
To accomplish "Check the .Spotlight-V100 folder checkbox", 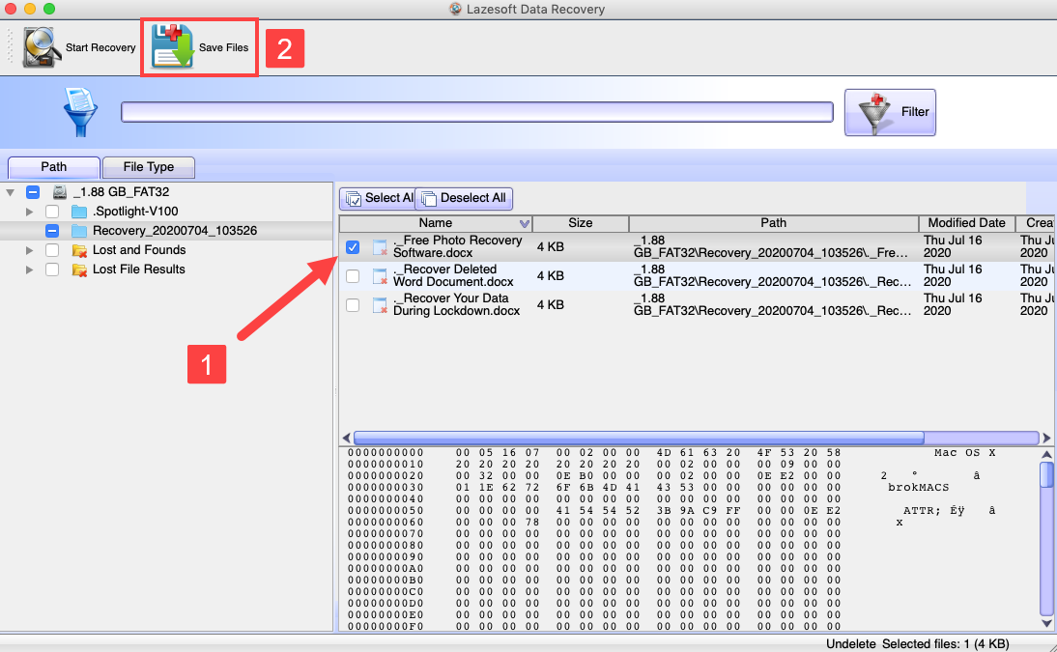I will [52, 212].
